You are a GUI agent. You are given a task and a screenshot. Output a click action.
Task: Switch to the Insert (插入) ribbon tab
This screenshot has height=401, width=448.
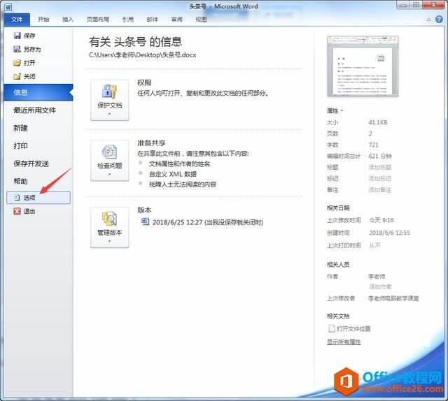pyautogui.click(x=68, y=20)
